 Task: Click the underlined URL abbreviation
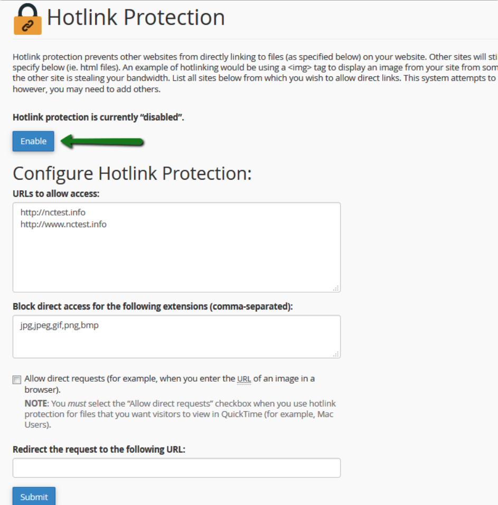pos(244,379)
